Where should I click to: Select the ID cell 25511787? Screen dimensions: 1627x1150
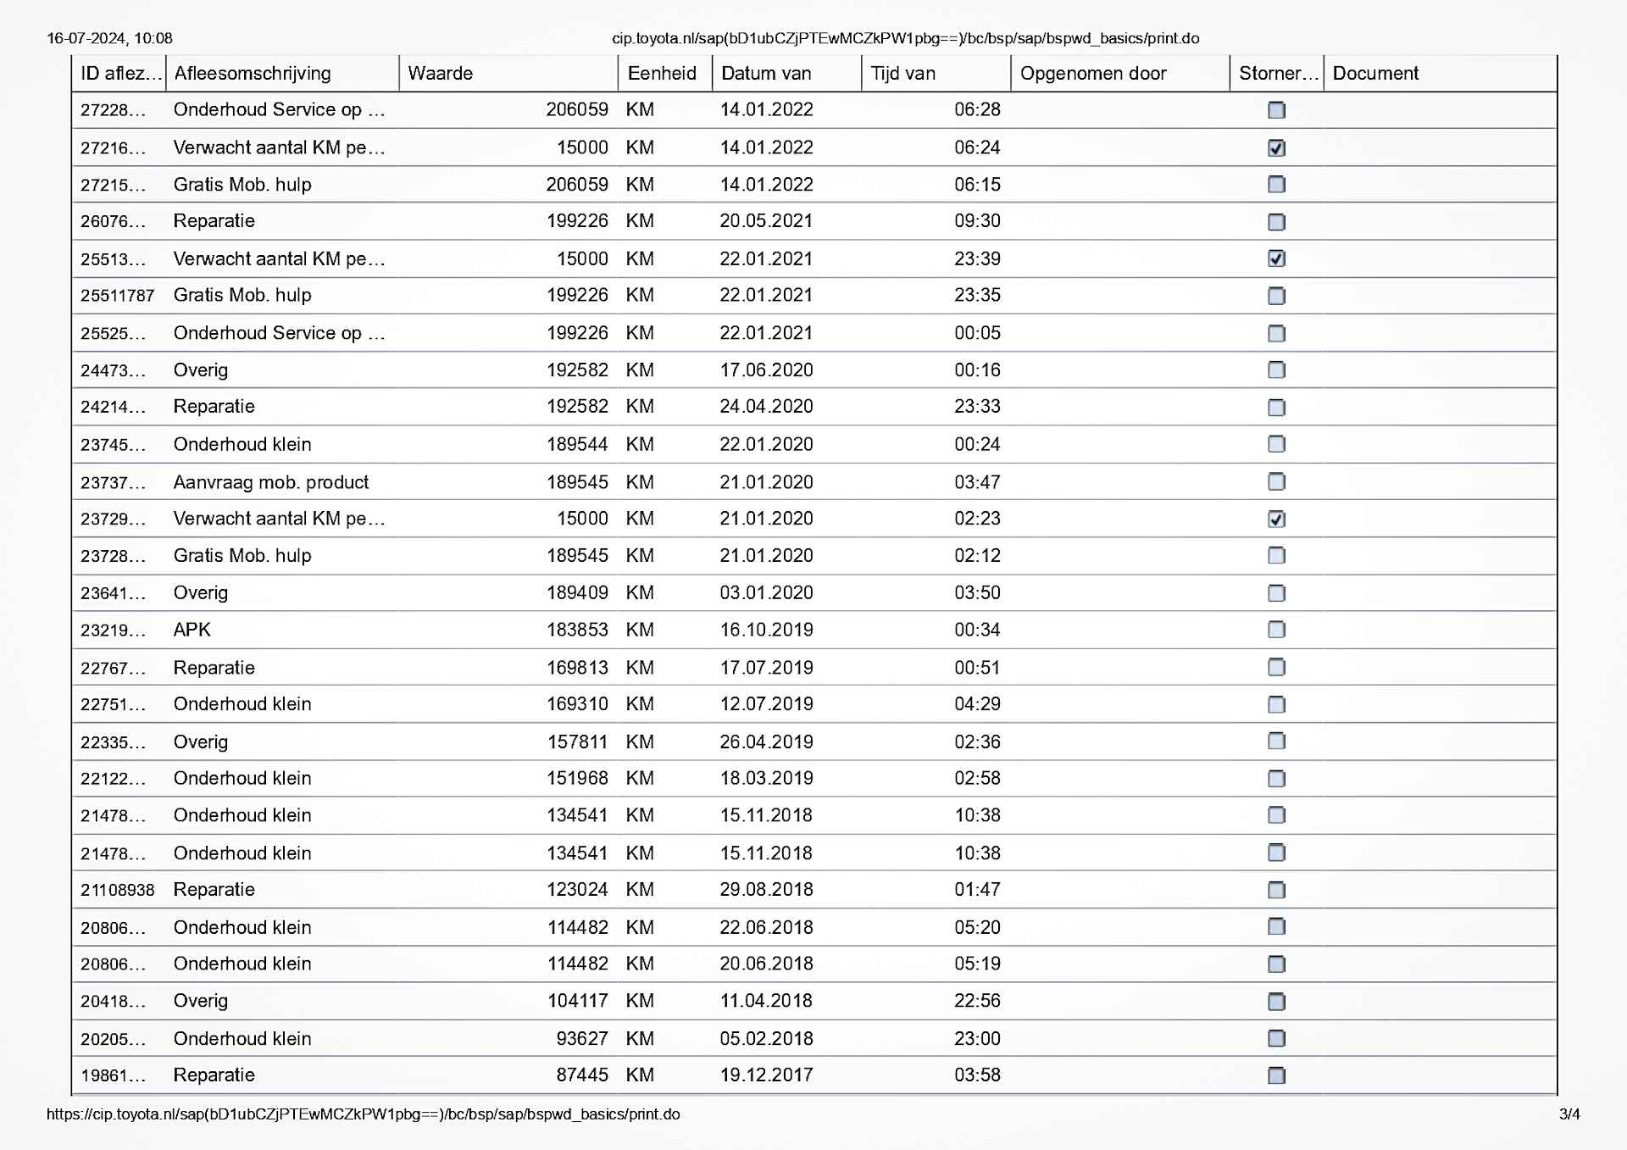coord(118,296)
